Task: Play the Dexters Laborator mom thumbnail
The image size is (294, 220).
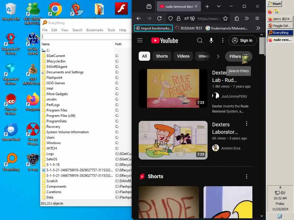Action: 173,140
